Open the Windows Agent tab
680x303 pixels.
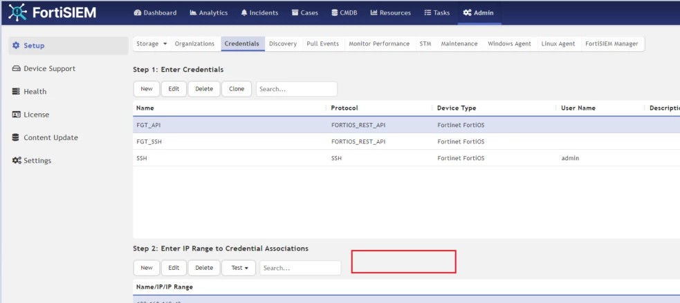pyautogui.click(x=510, y=43)
